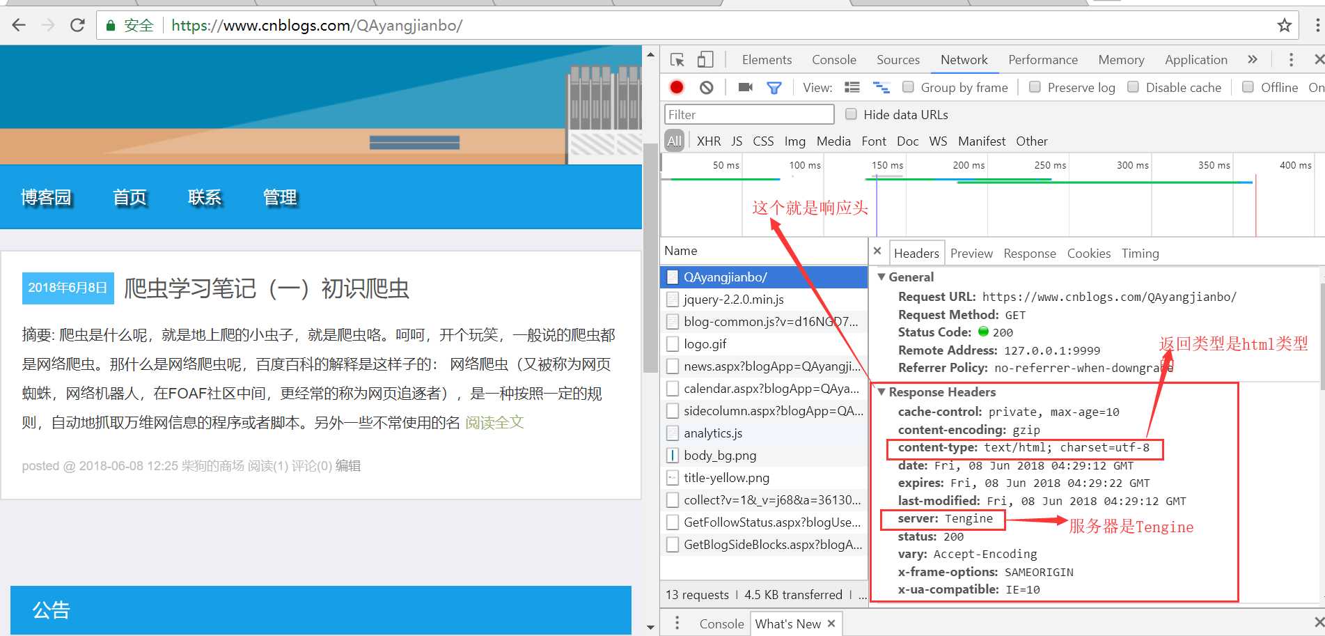1325x636 pixels.
Task: Toggle the device toolbar icon
Action: [x=705, y=60]
